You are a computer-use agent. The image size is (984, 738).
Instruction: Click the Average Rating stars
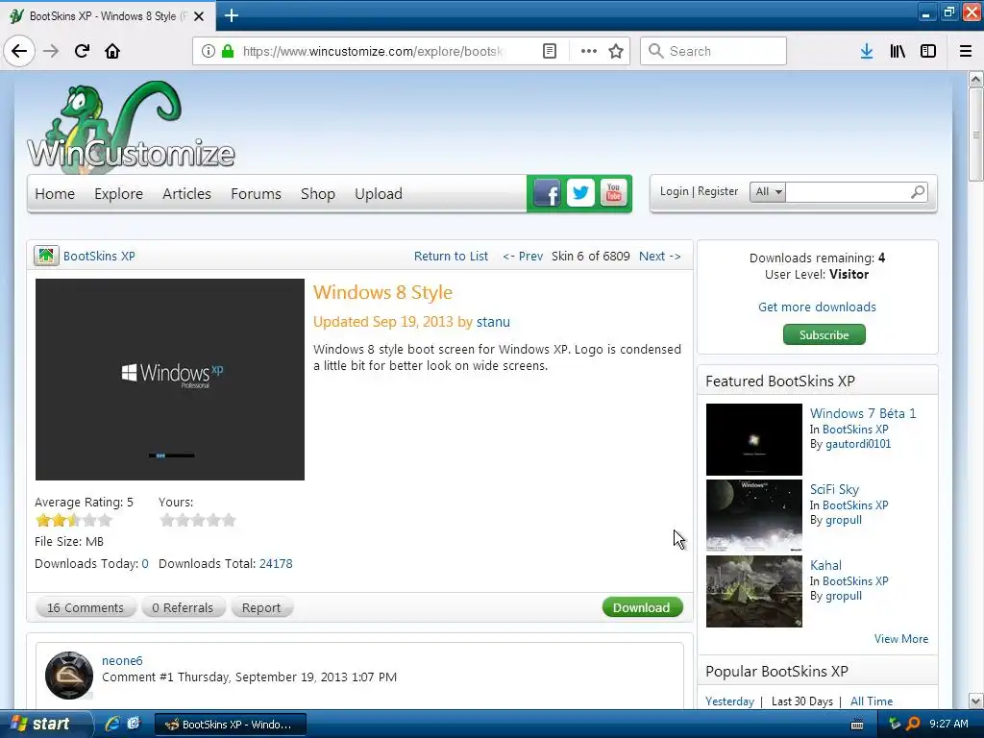[x=74, y=520]
